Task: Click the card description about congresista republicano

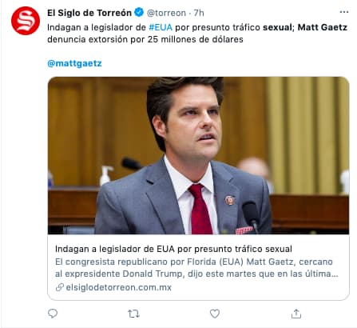Action: pos(196,267)
